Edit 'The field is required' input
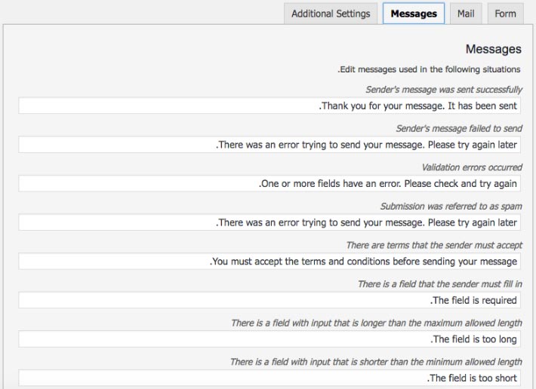Viewport: 536px width, 389px height. [x=270, y=300]
